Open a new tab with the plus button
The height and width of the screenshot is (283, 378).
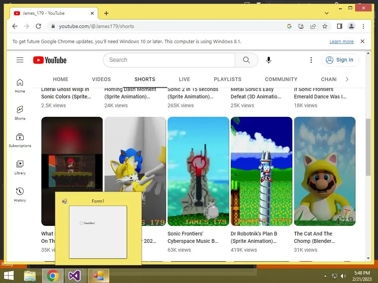tap(106, 13)
